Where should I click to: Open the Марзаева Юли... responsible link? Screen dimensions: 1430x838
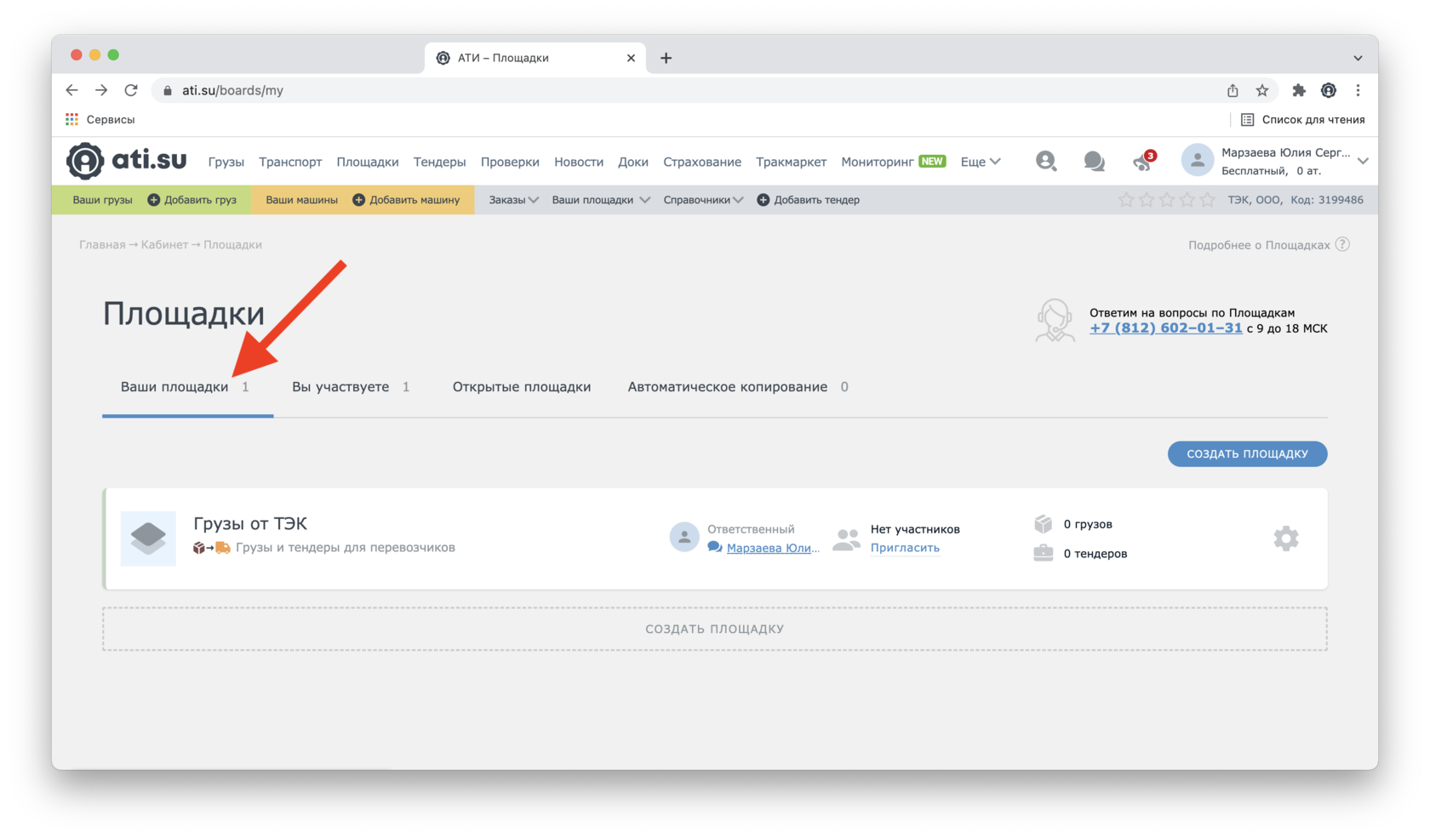pyautogui.click(x=773, y=548)
